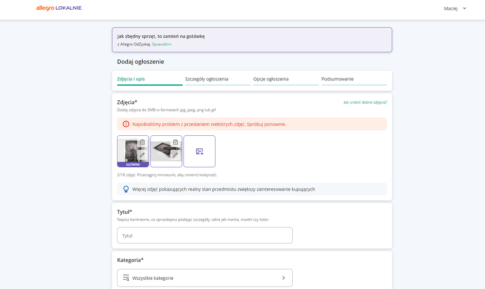Edit the first photo with pencil icon
The width and height of the screenshot is (485, 289).
(x=142, y=155)
